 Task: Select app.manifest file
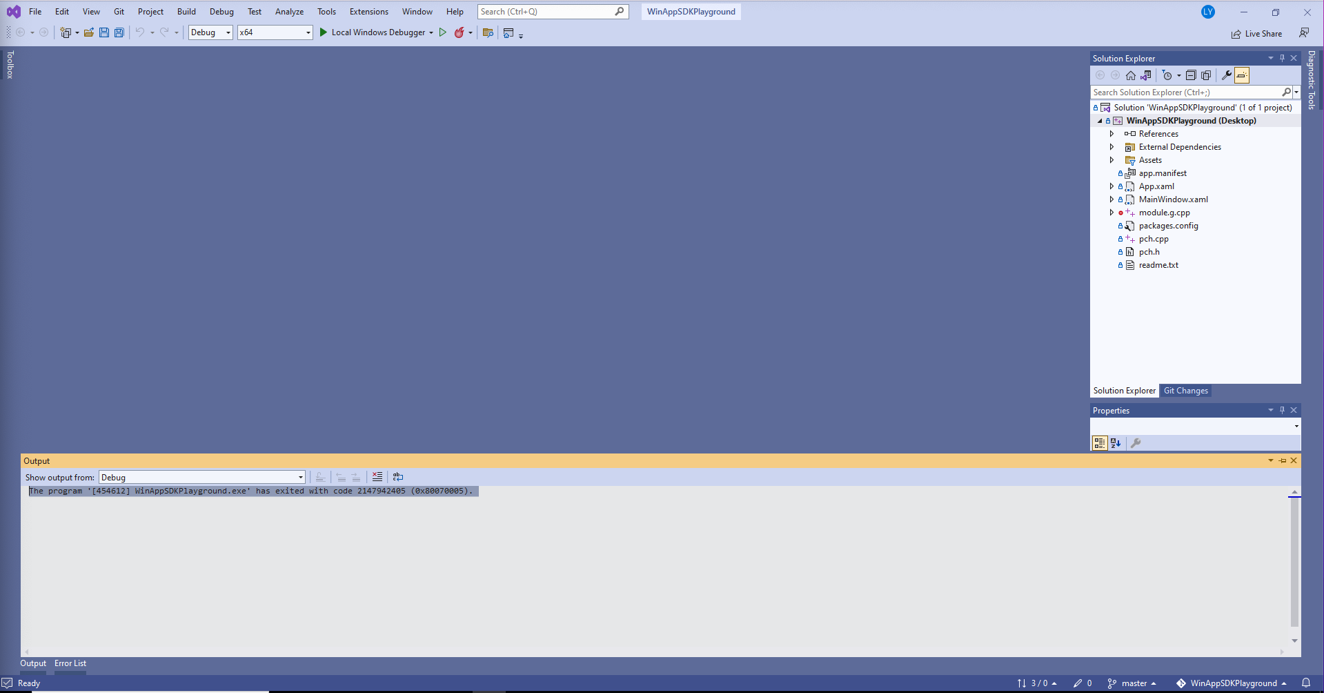point(1163,173)
